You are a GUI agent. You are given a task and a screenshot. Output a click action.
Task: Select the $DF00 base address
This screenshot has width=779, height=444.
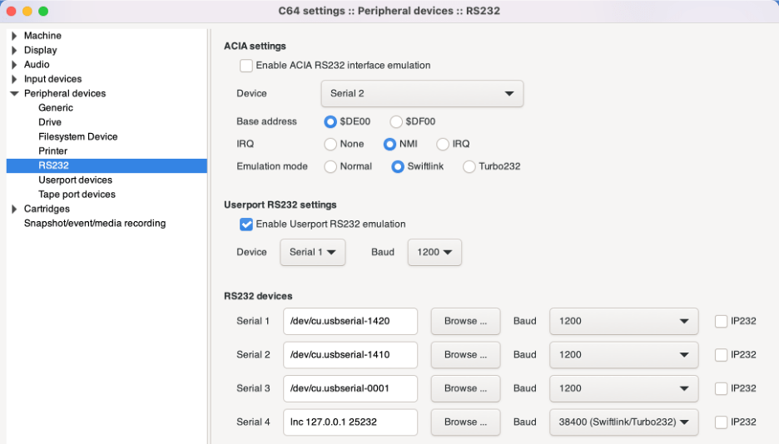[x=397, y=121]
